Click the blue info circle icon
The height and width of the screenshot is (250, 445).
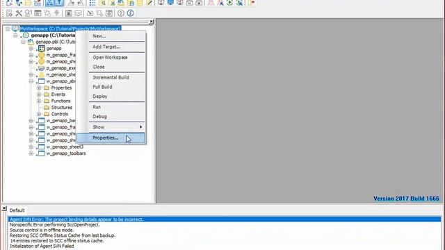coord(130,13)
